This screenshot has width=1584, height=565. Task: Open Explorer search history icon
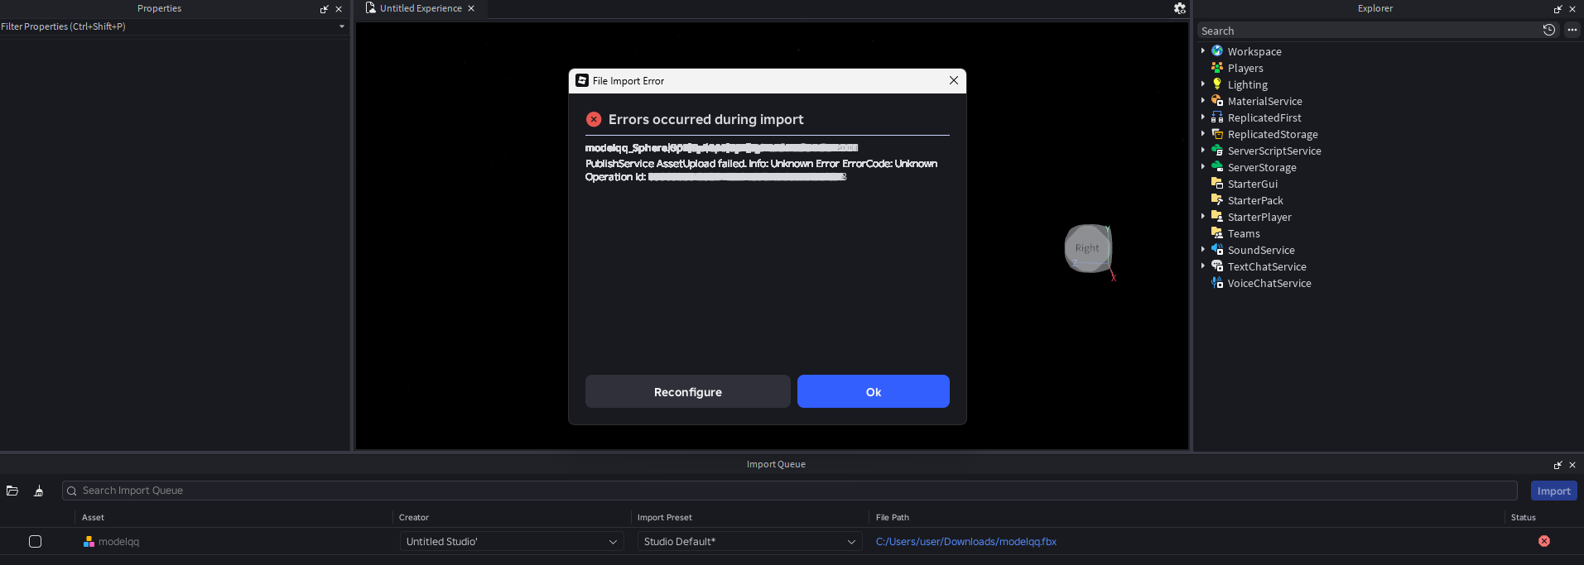point(1549,30)
